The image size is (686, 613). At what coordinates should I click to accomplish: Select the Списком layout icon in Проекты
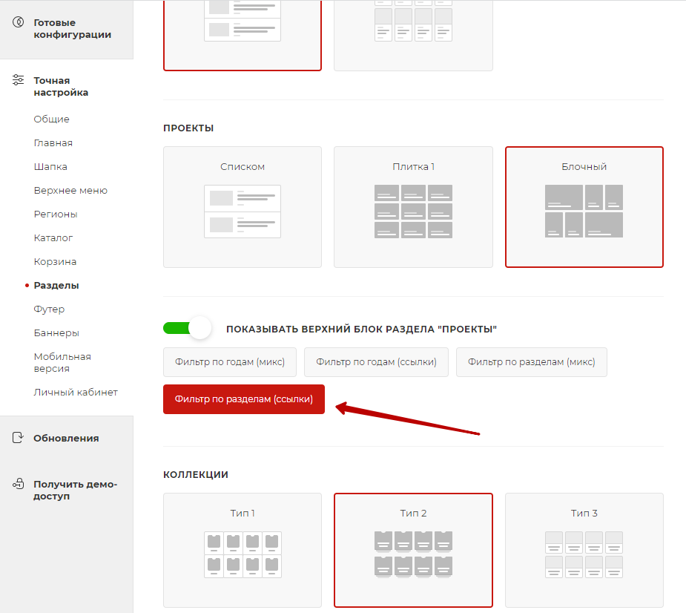(243, 212)
